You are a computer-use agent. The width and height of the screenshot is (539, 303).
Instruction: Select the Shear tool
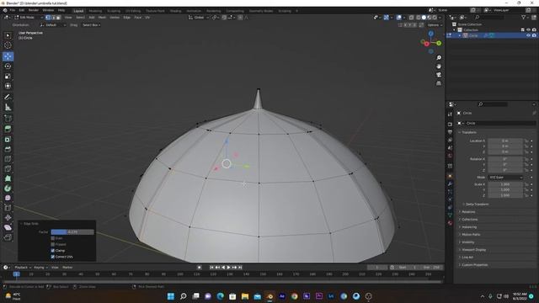coord(8,227)
